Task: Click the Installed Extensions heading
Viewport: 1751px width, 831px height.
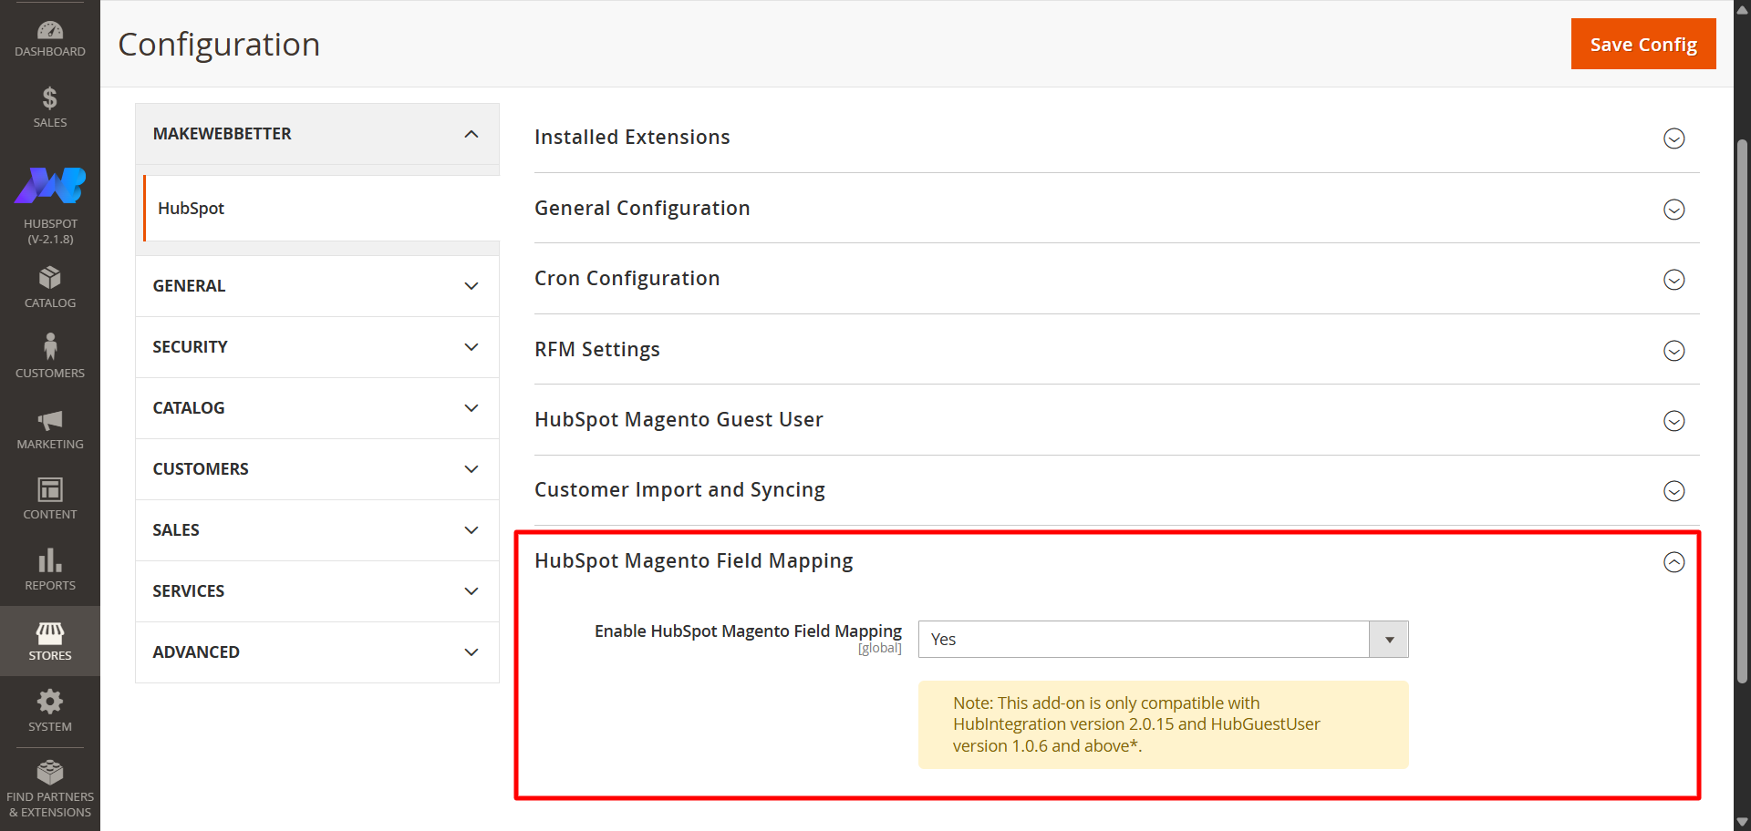Action: [x=632, y=138]
